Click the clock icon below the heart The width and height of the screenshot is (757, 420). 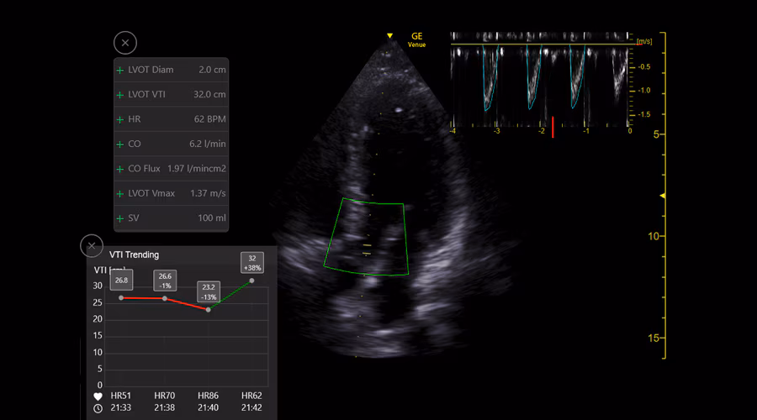coord(98,408)
